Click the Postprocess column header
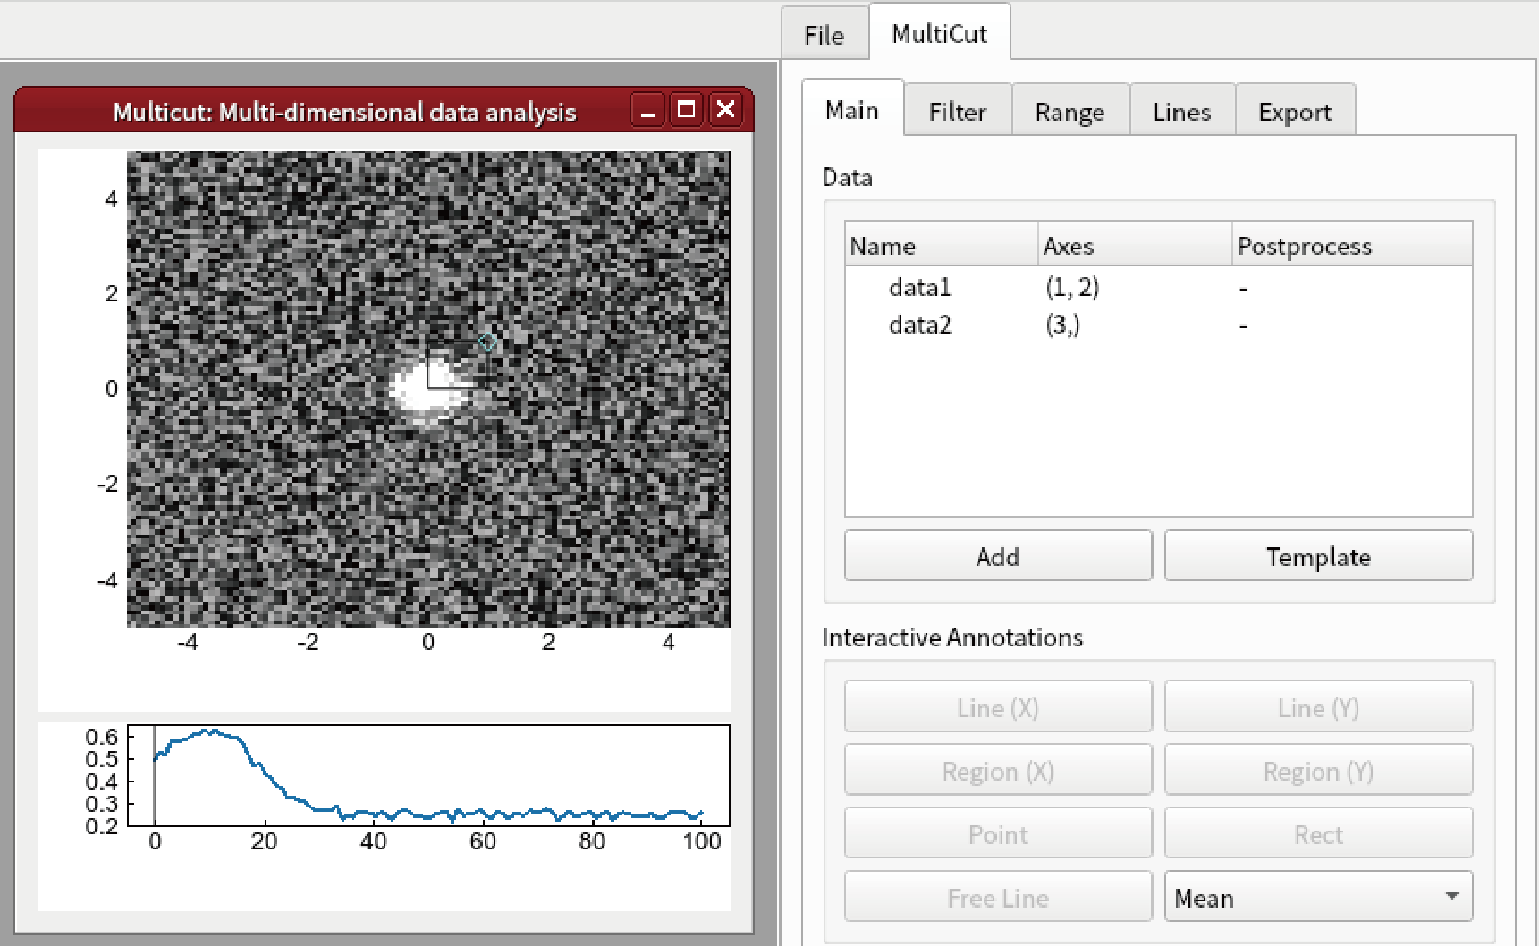The height and width of the screenshot is (946, 1539). pyautogui.click(x=1352, y=245)
